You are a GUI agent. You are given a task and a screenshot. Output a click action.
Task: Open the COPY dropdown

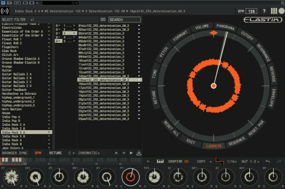click(204, 162)
